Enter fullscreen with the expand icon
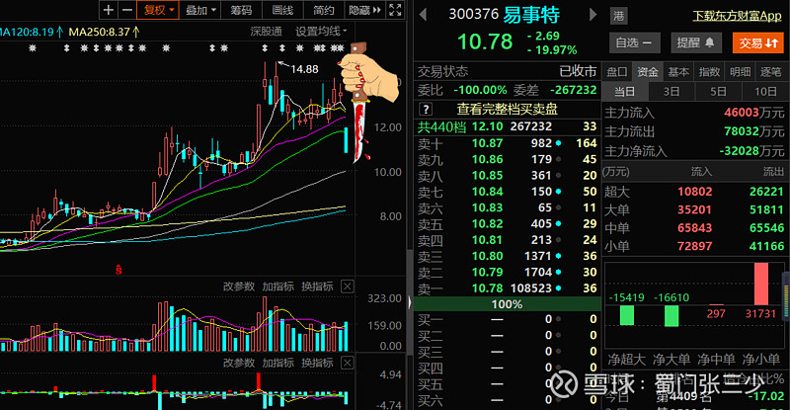The width and height of the screenshot is (790, 410). [x=396, y=10]
